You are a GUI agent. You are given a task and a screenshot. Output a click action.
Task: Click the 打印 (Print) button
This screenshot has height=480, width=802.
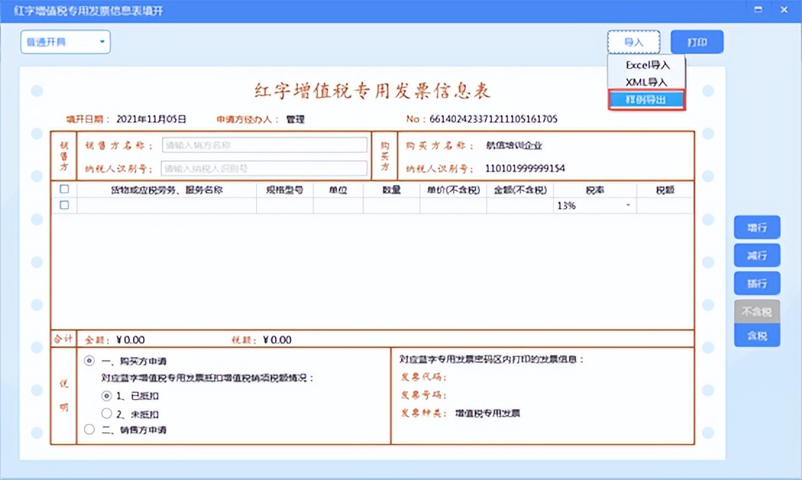point(696,42)
